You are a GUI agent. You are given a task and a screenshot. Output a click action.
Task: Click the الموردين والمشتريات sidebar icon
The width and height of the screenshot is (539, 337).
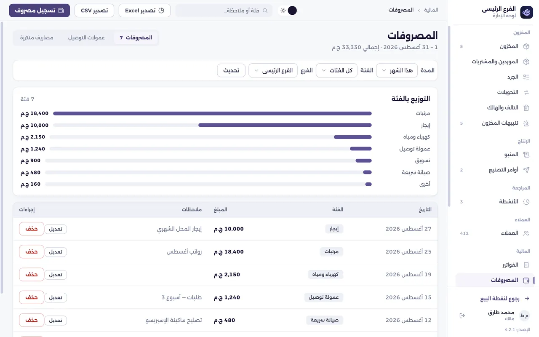[526, 62]
